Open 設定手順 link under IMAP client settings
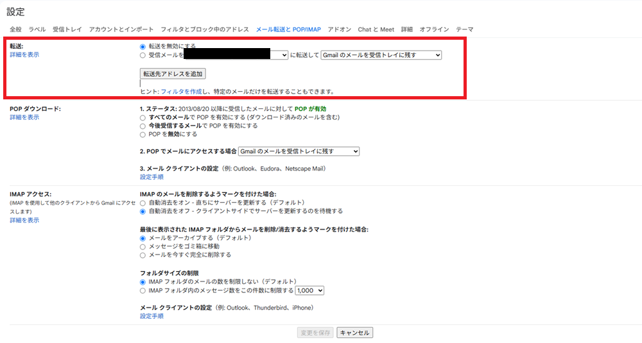Image resolution: width=642 pixels, height=343 pixels. point(152,316)
